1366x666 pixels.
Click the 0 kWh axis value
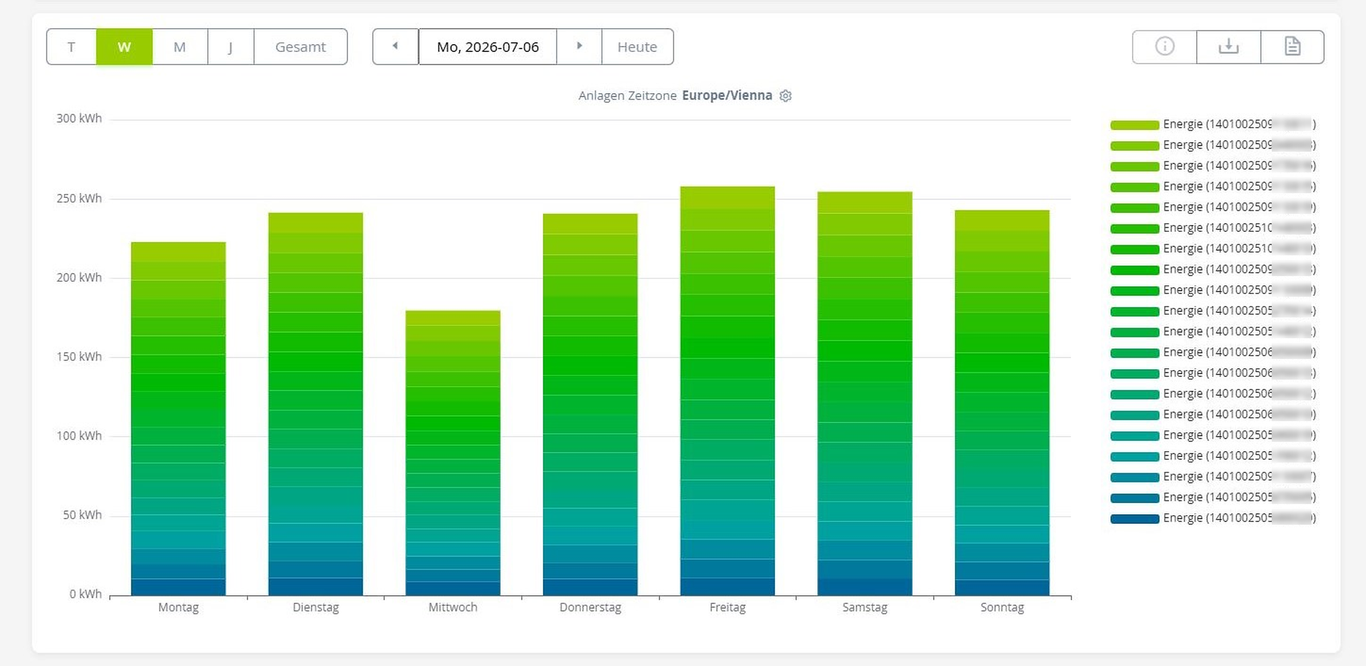pyautogui.click(x=85, y=594)
